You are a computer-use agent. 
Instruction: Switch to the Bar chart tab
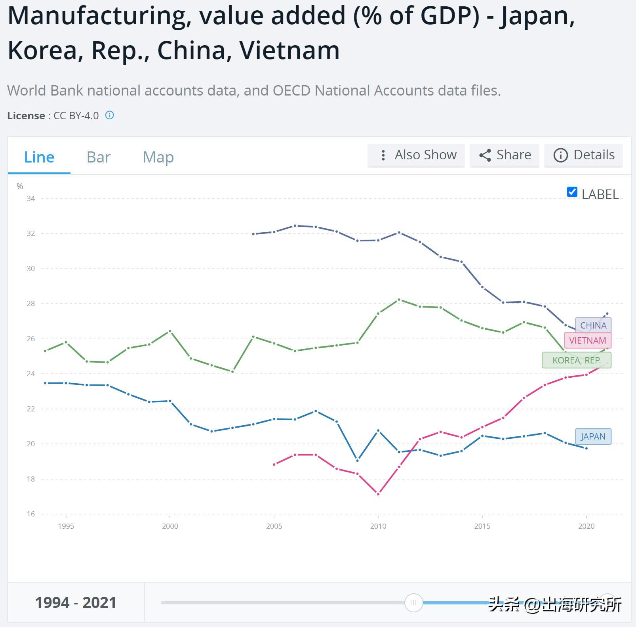click(99, 157)
